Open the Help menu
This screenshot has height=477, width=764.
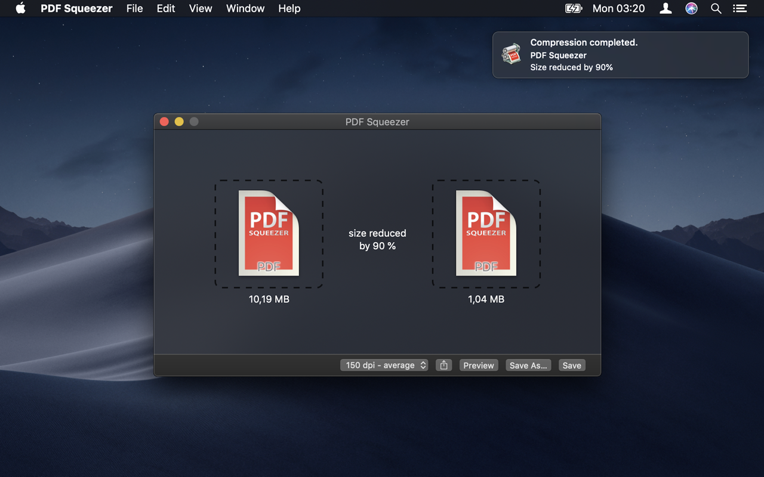pyautogui.click(x=289, y=8)
